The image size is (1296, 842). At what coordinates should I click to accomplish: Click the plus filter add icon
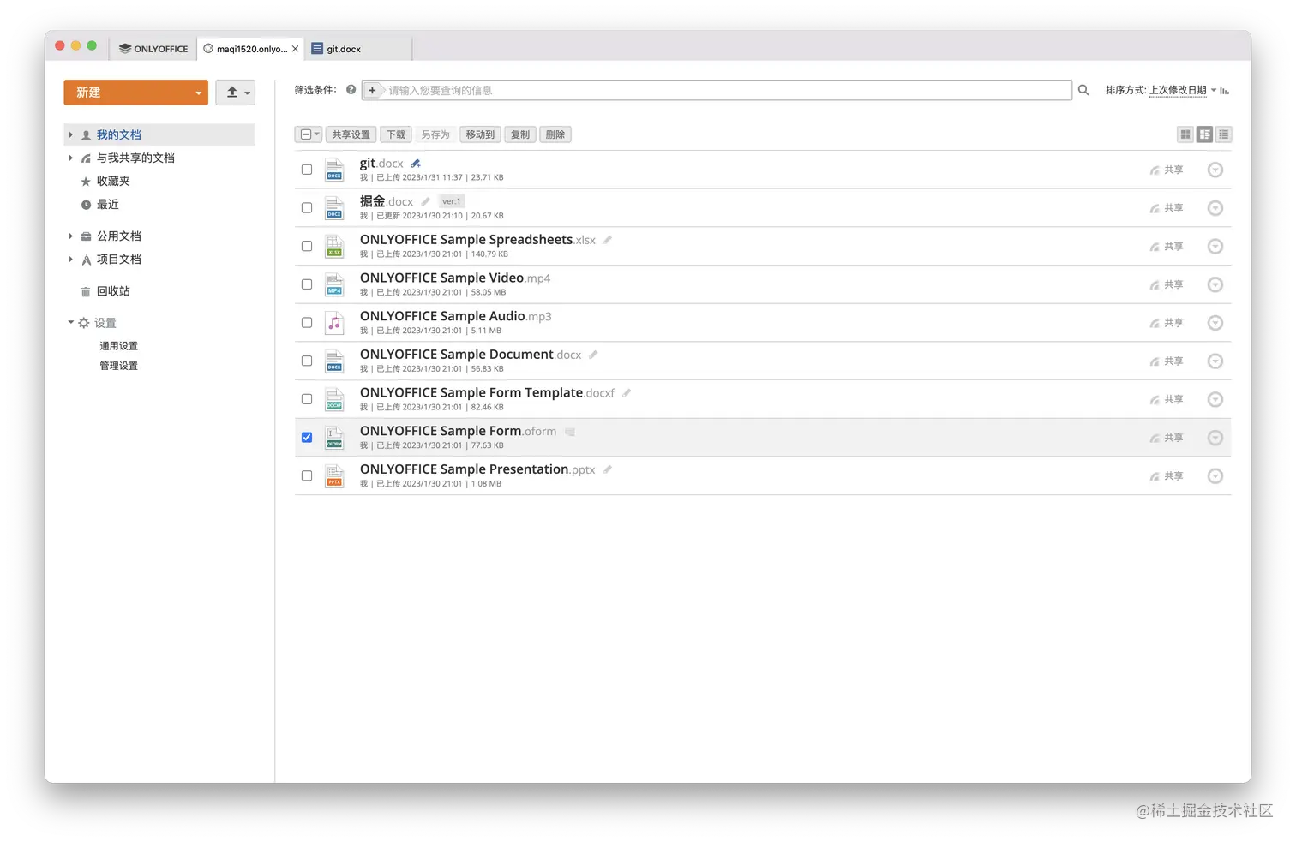[x=372, y=90]
